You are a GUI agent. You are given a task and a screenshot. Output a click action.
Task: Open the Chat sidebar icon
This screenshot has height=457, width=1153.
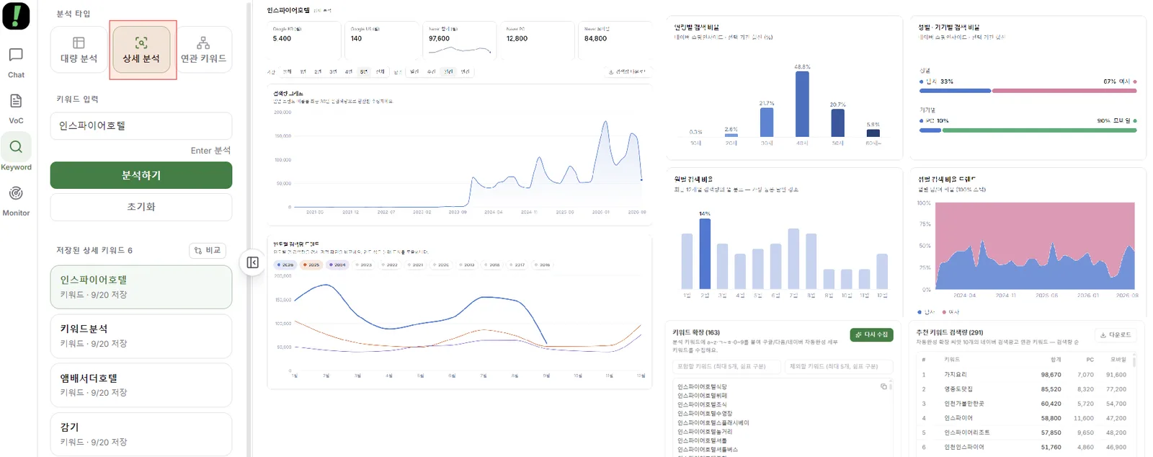pyautogui.click(x=16, y=63)
